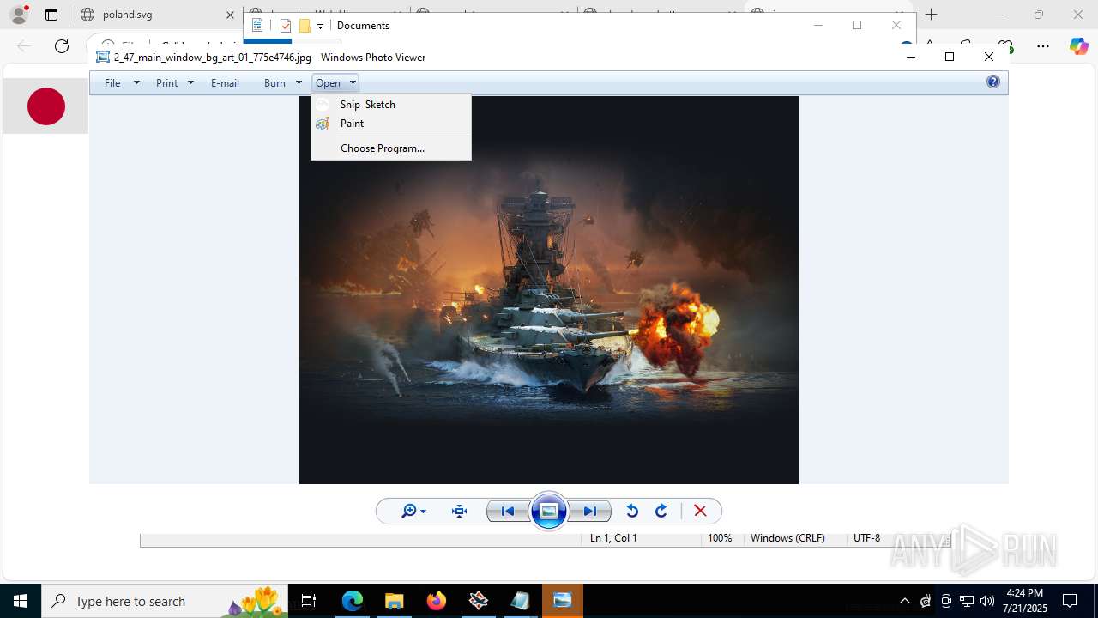
Task: Click 100% zoom in Notepad status bar
Action: tap(720, 538)
